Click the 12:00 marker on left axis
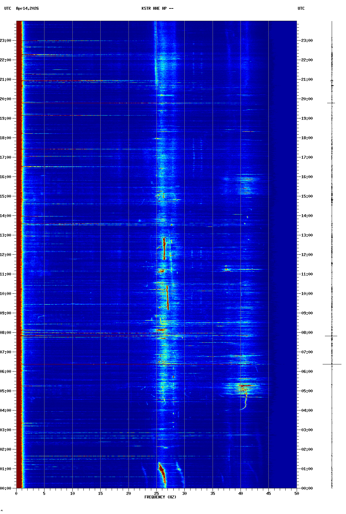346x514 pixels. pyautogui.click(x=6, y=255)
